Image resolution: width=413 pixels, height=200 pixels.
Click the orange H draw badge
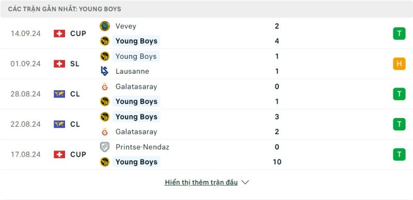[x=399, y=64]
